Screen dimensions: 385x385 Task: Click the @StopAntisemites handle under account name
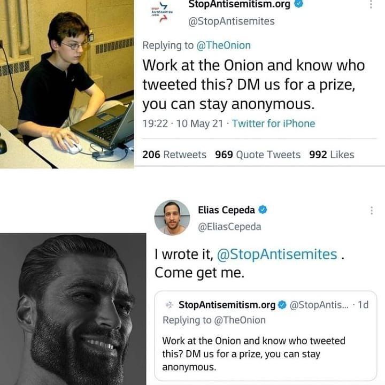click(232, 21)
